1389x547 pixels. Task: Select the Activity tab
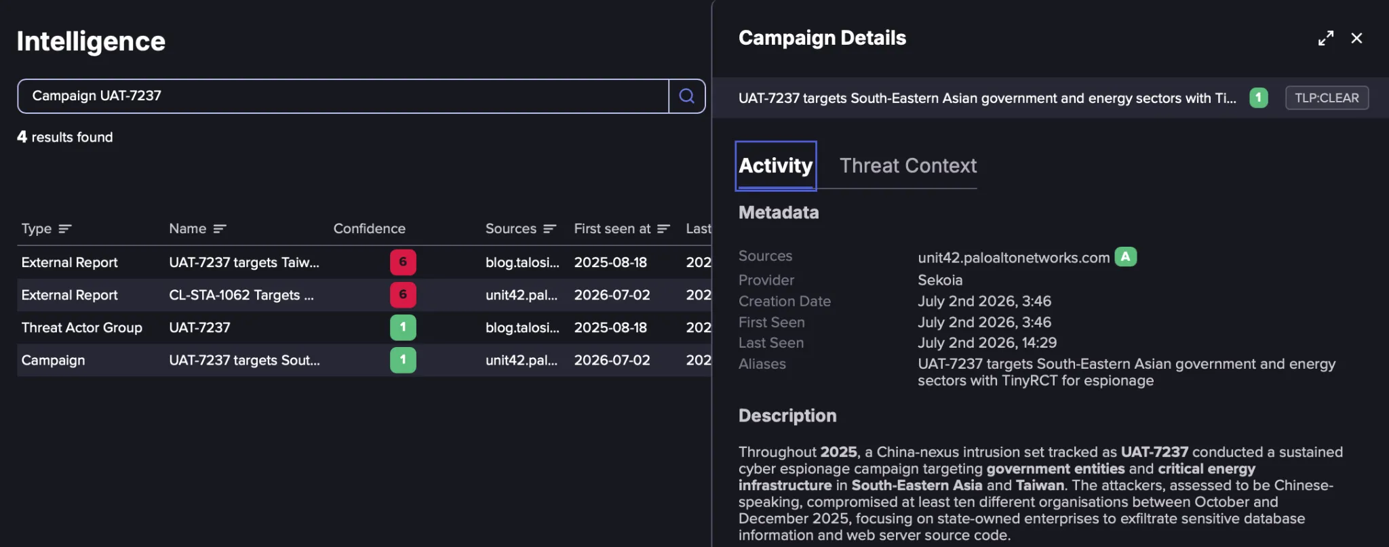coord(775,165)
